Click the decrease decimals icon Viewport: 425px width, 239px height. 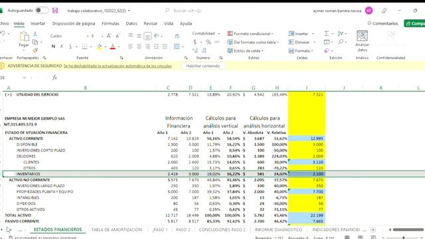[x=204, y=50]
